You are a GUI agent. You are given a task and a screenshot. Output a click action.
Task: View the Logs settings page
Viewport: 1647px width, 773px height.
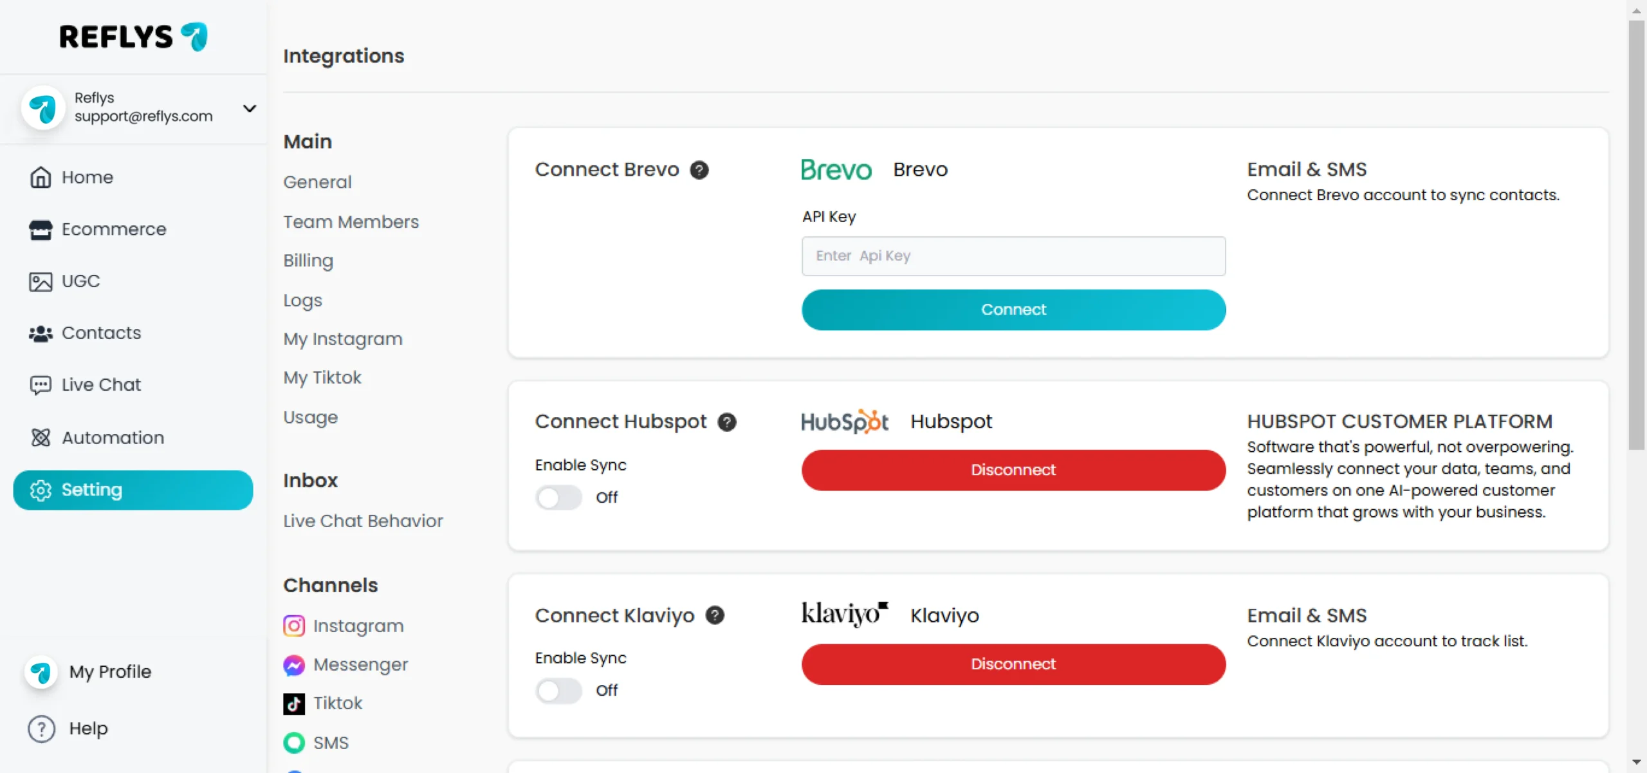302,301
